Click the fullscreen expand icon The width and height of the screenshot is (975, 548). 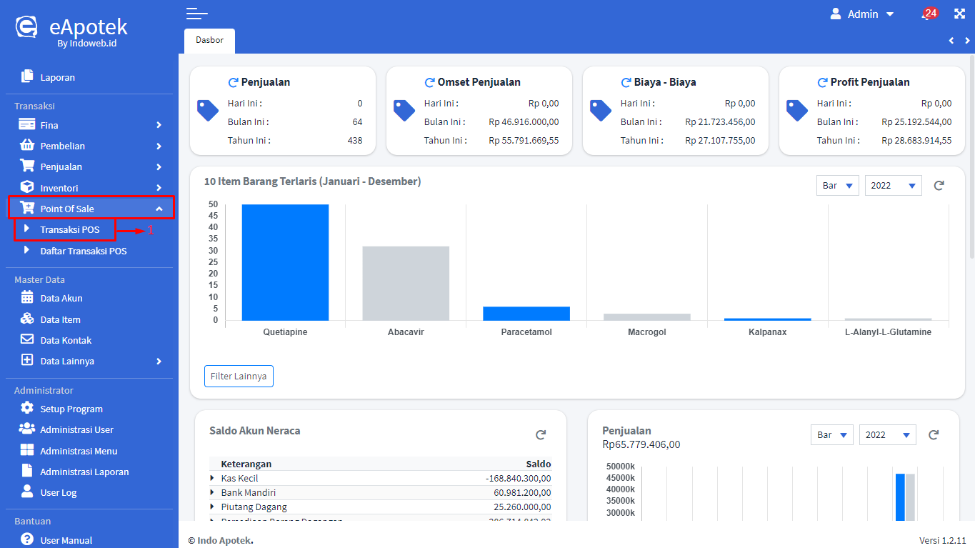[x=959, y=14]
